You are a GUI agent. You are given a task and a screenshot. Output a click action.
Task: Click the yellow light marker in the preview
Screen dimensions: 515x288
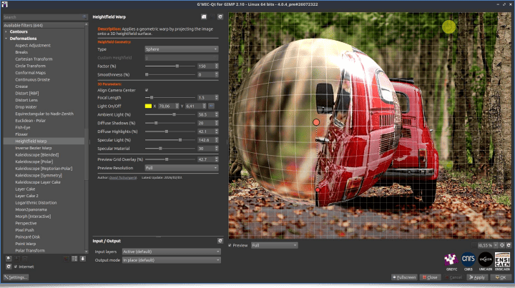click(x=448, y=27)
